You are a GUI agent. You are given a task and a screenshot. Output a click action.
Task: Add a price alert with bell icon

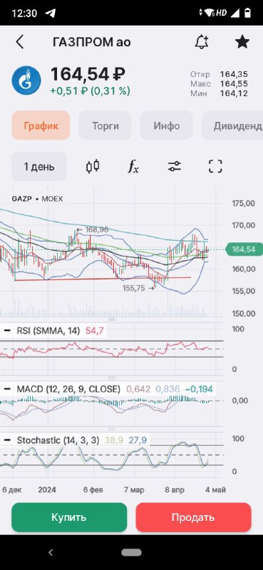pyautogui.click(x=202, y=42)
